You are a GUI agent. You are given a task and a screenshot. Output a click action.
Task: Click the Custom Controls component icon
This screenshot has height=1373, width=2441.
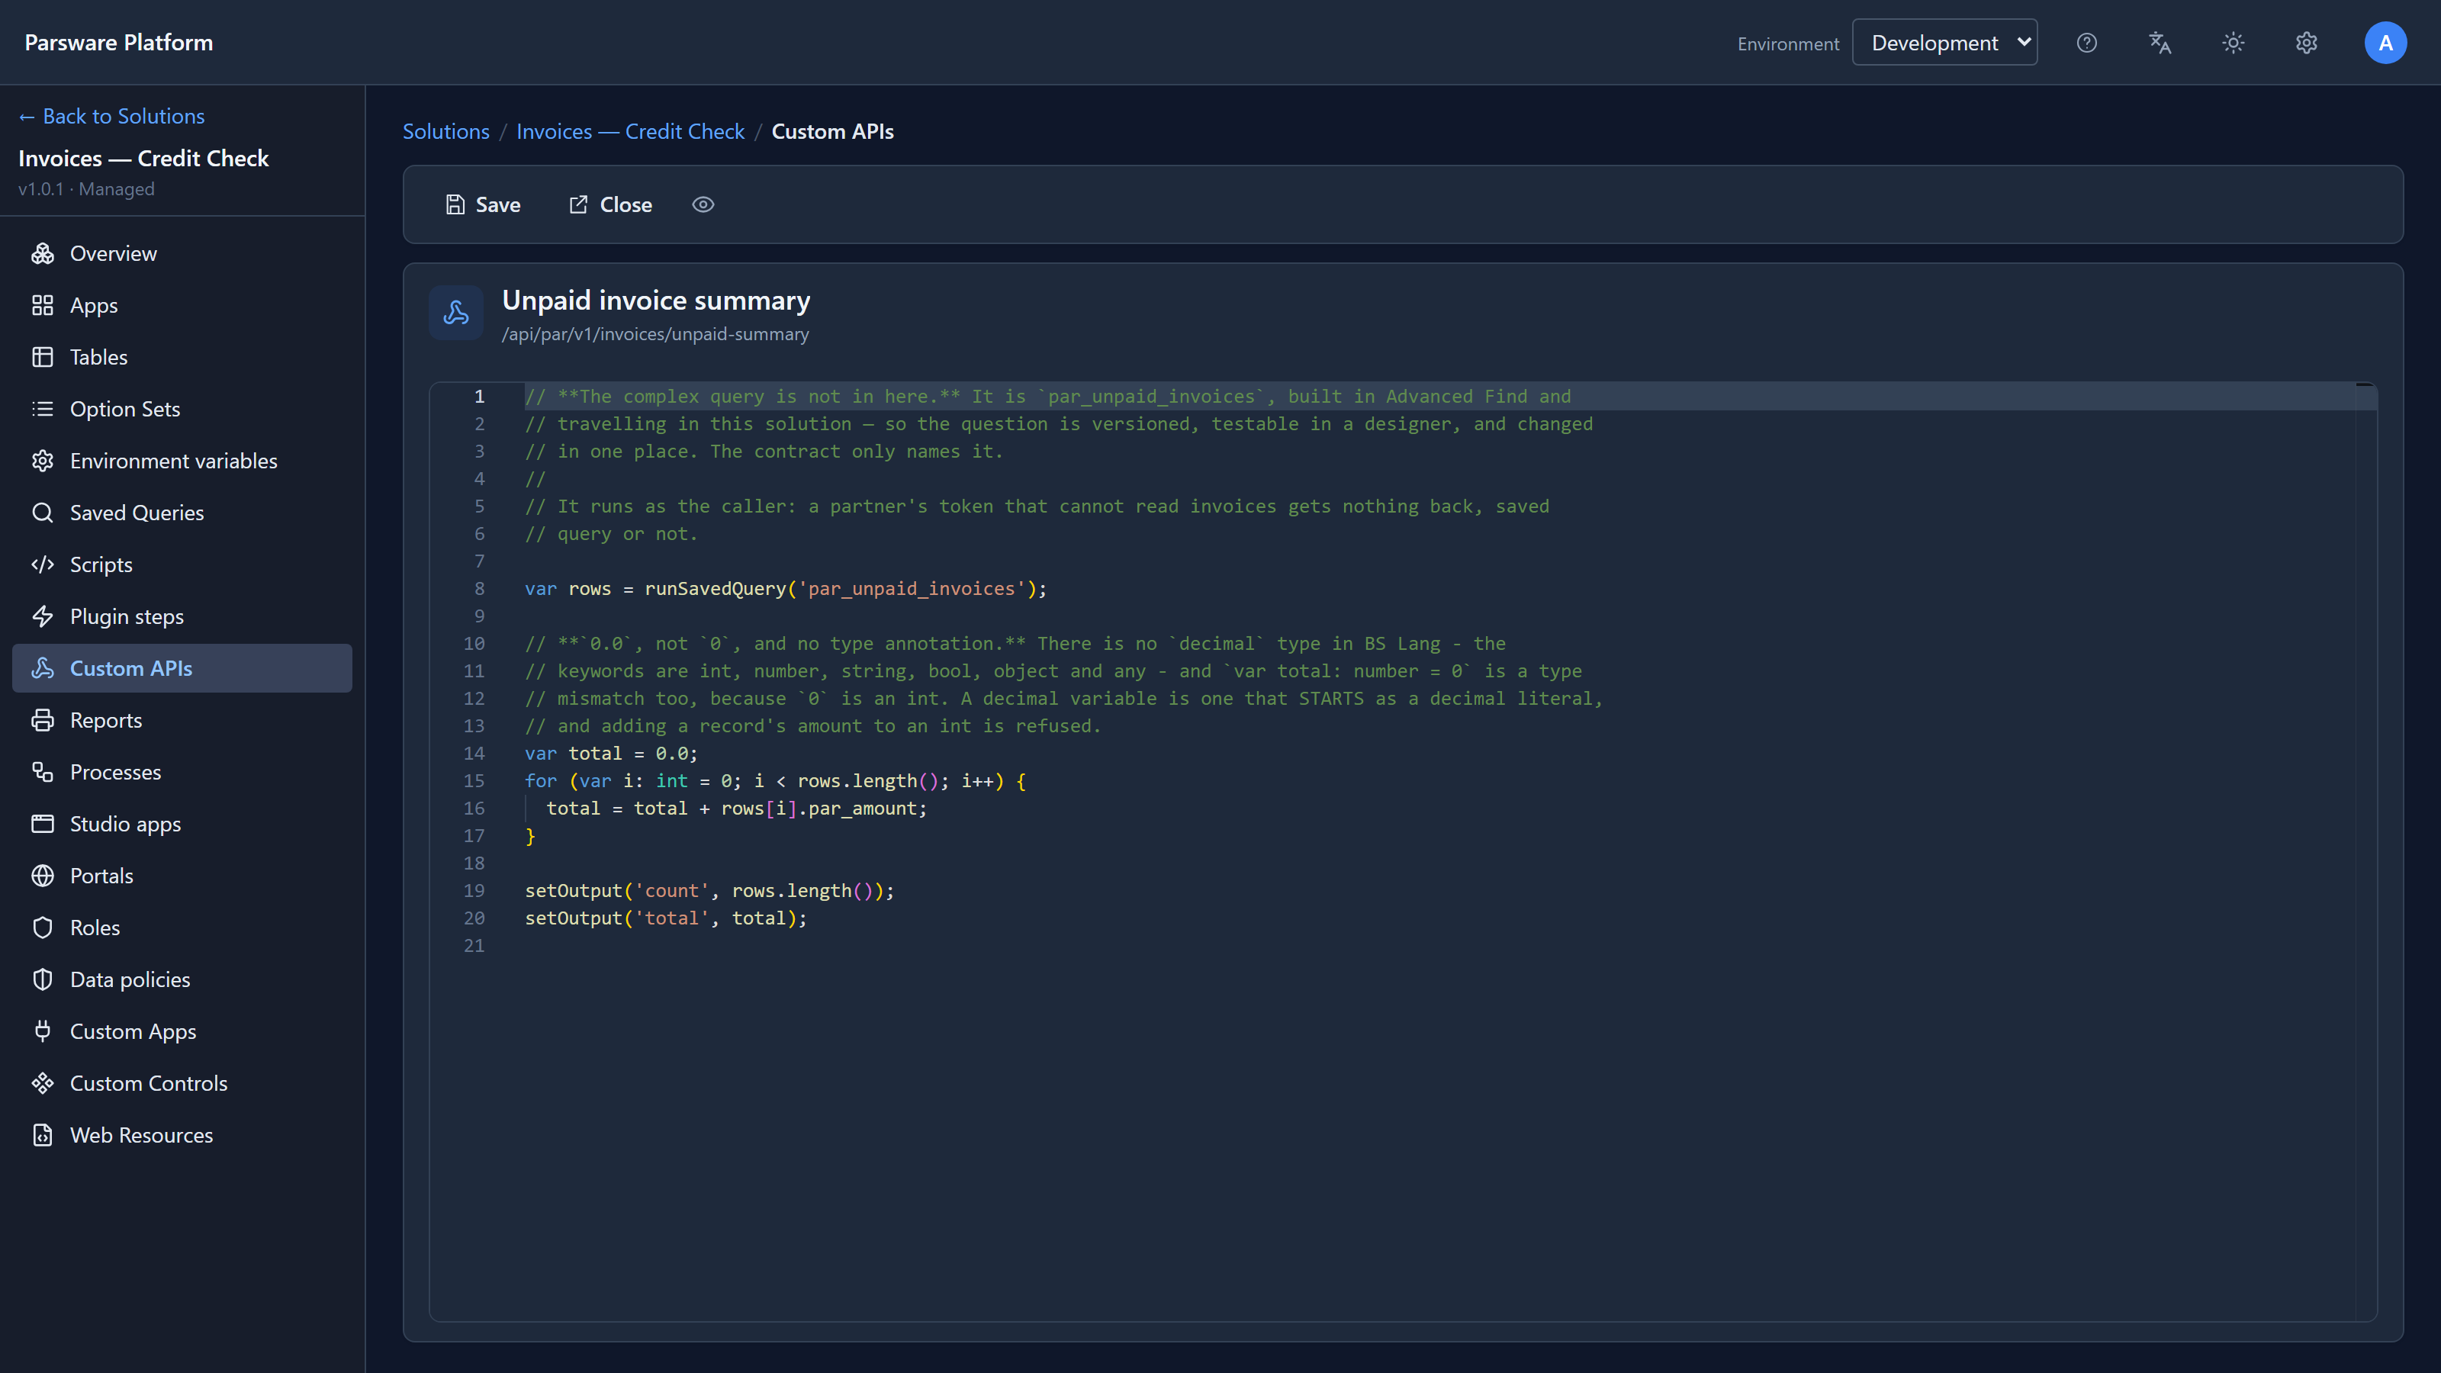pos(43,1083)
